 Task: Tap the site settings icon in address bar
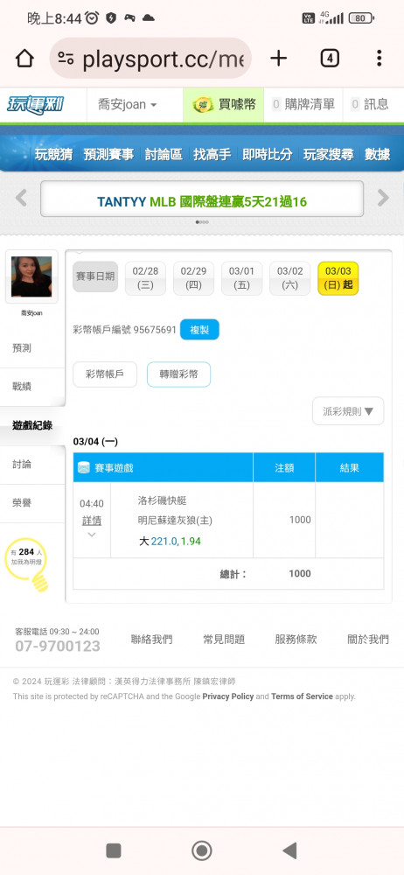pos(66,58)
